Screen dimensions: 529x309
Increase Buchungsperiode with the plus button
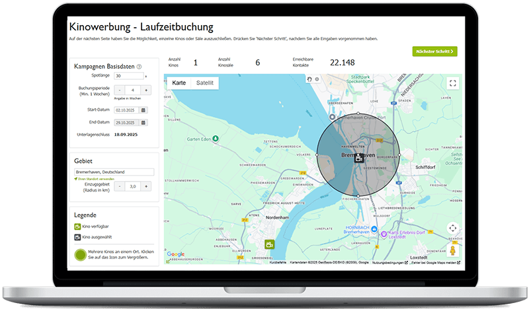[146, 90]
